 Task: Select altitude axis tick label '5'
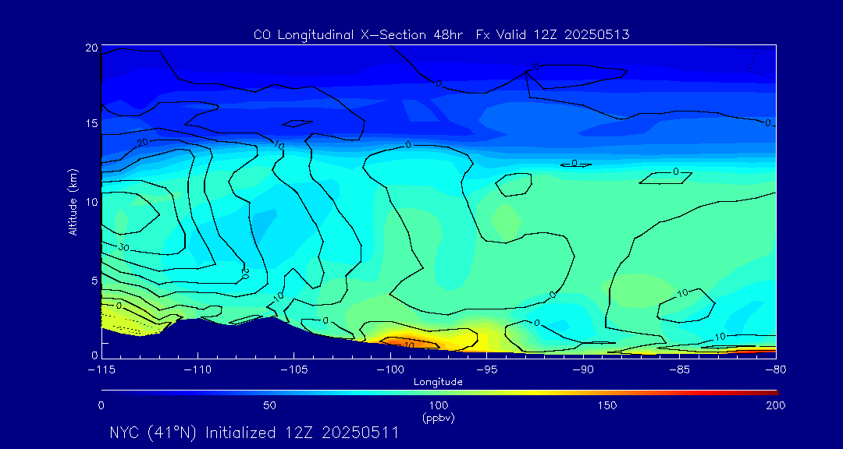tap(94, 280)
